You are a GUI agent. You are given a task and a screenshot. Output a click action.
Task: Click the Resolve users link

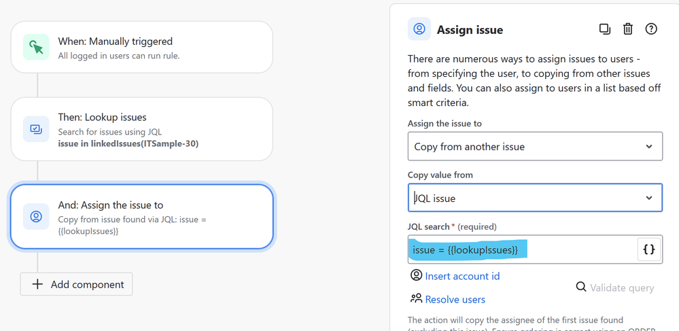tap(455, 299)
